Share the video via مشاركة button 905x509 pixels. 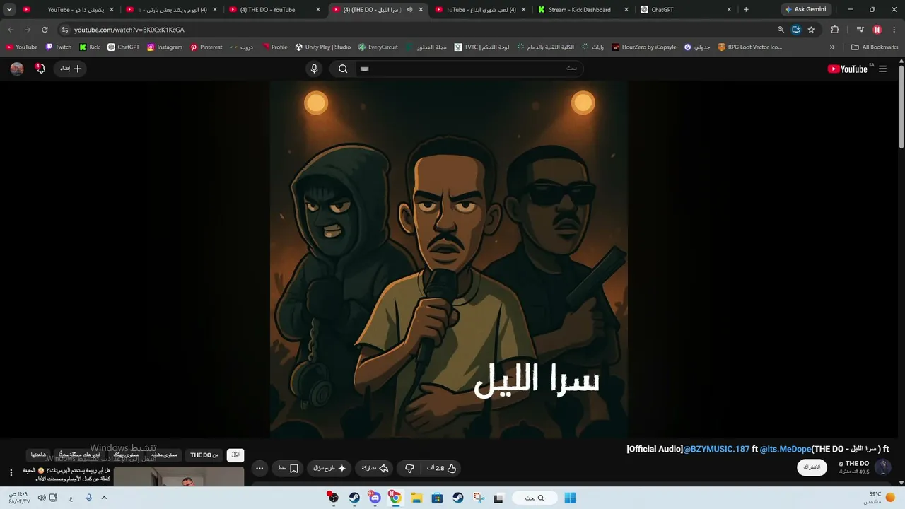click(x=375, y=468)
